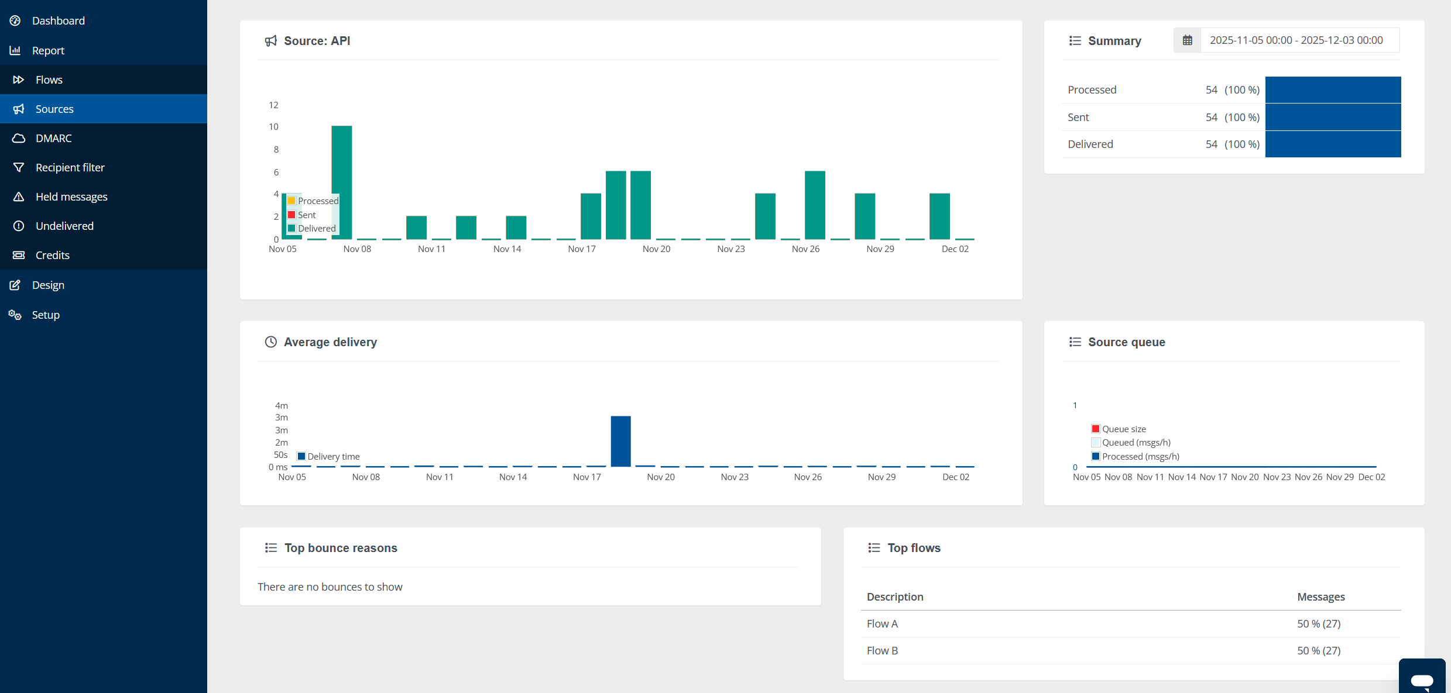Open the calendar date picker icon
1451x693 pixels.
click(1187, 40)
